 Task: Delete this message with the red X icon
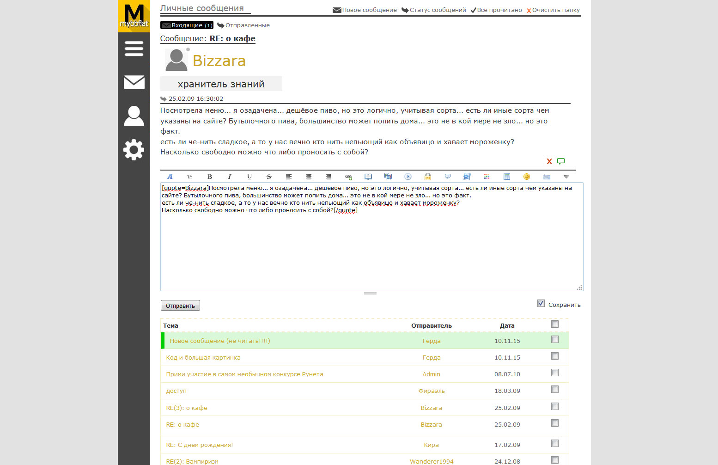pyautogui.click(x=549, y=161)
